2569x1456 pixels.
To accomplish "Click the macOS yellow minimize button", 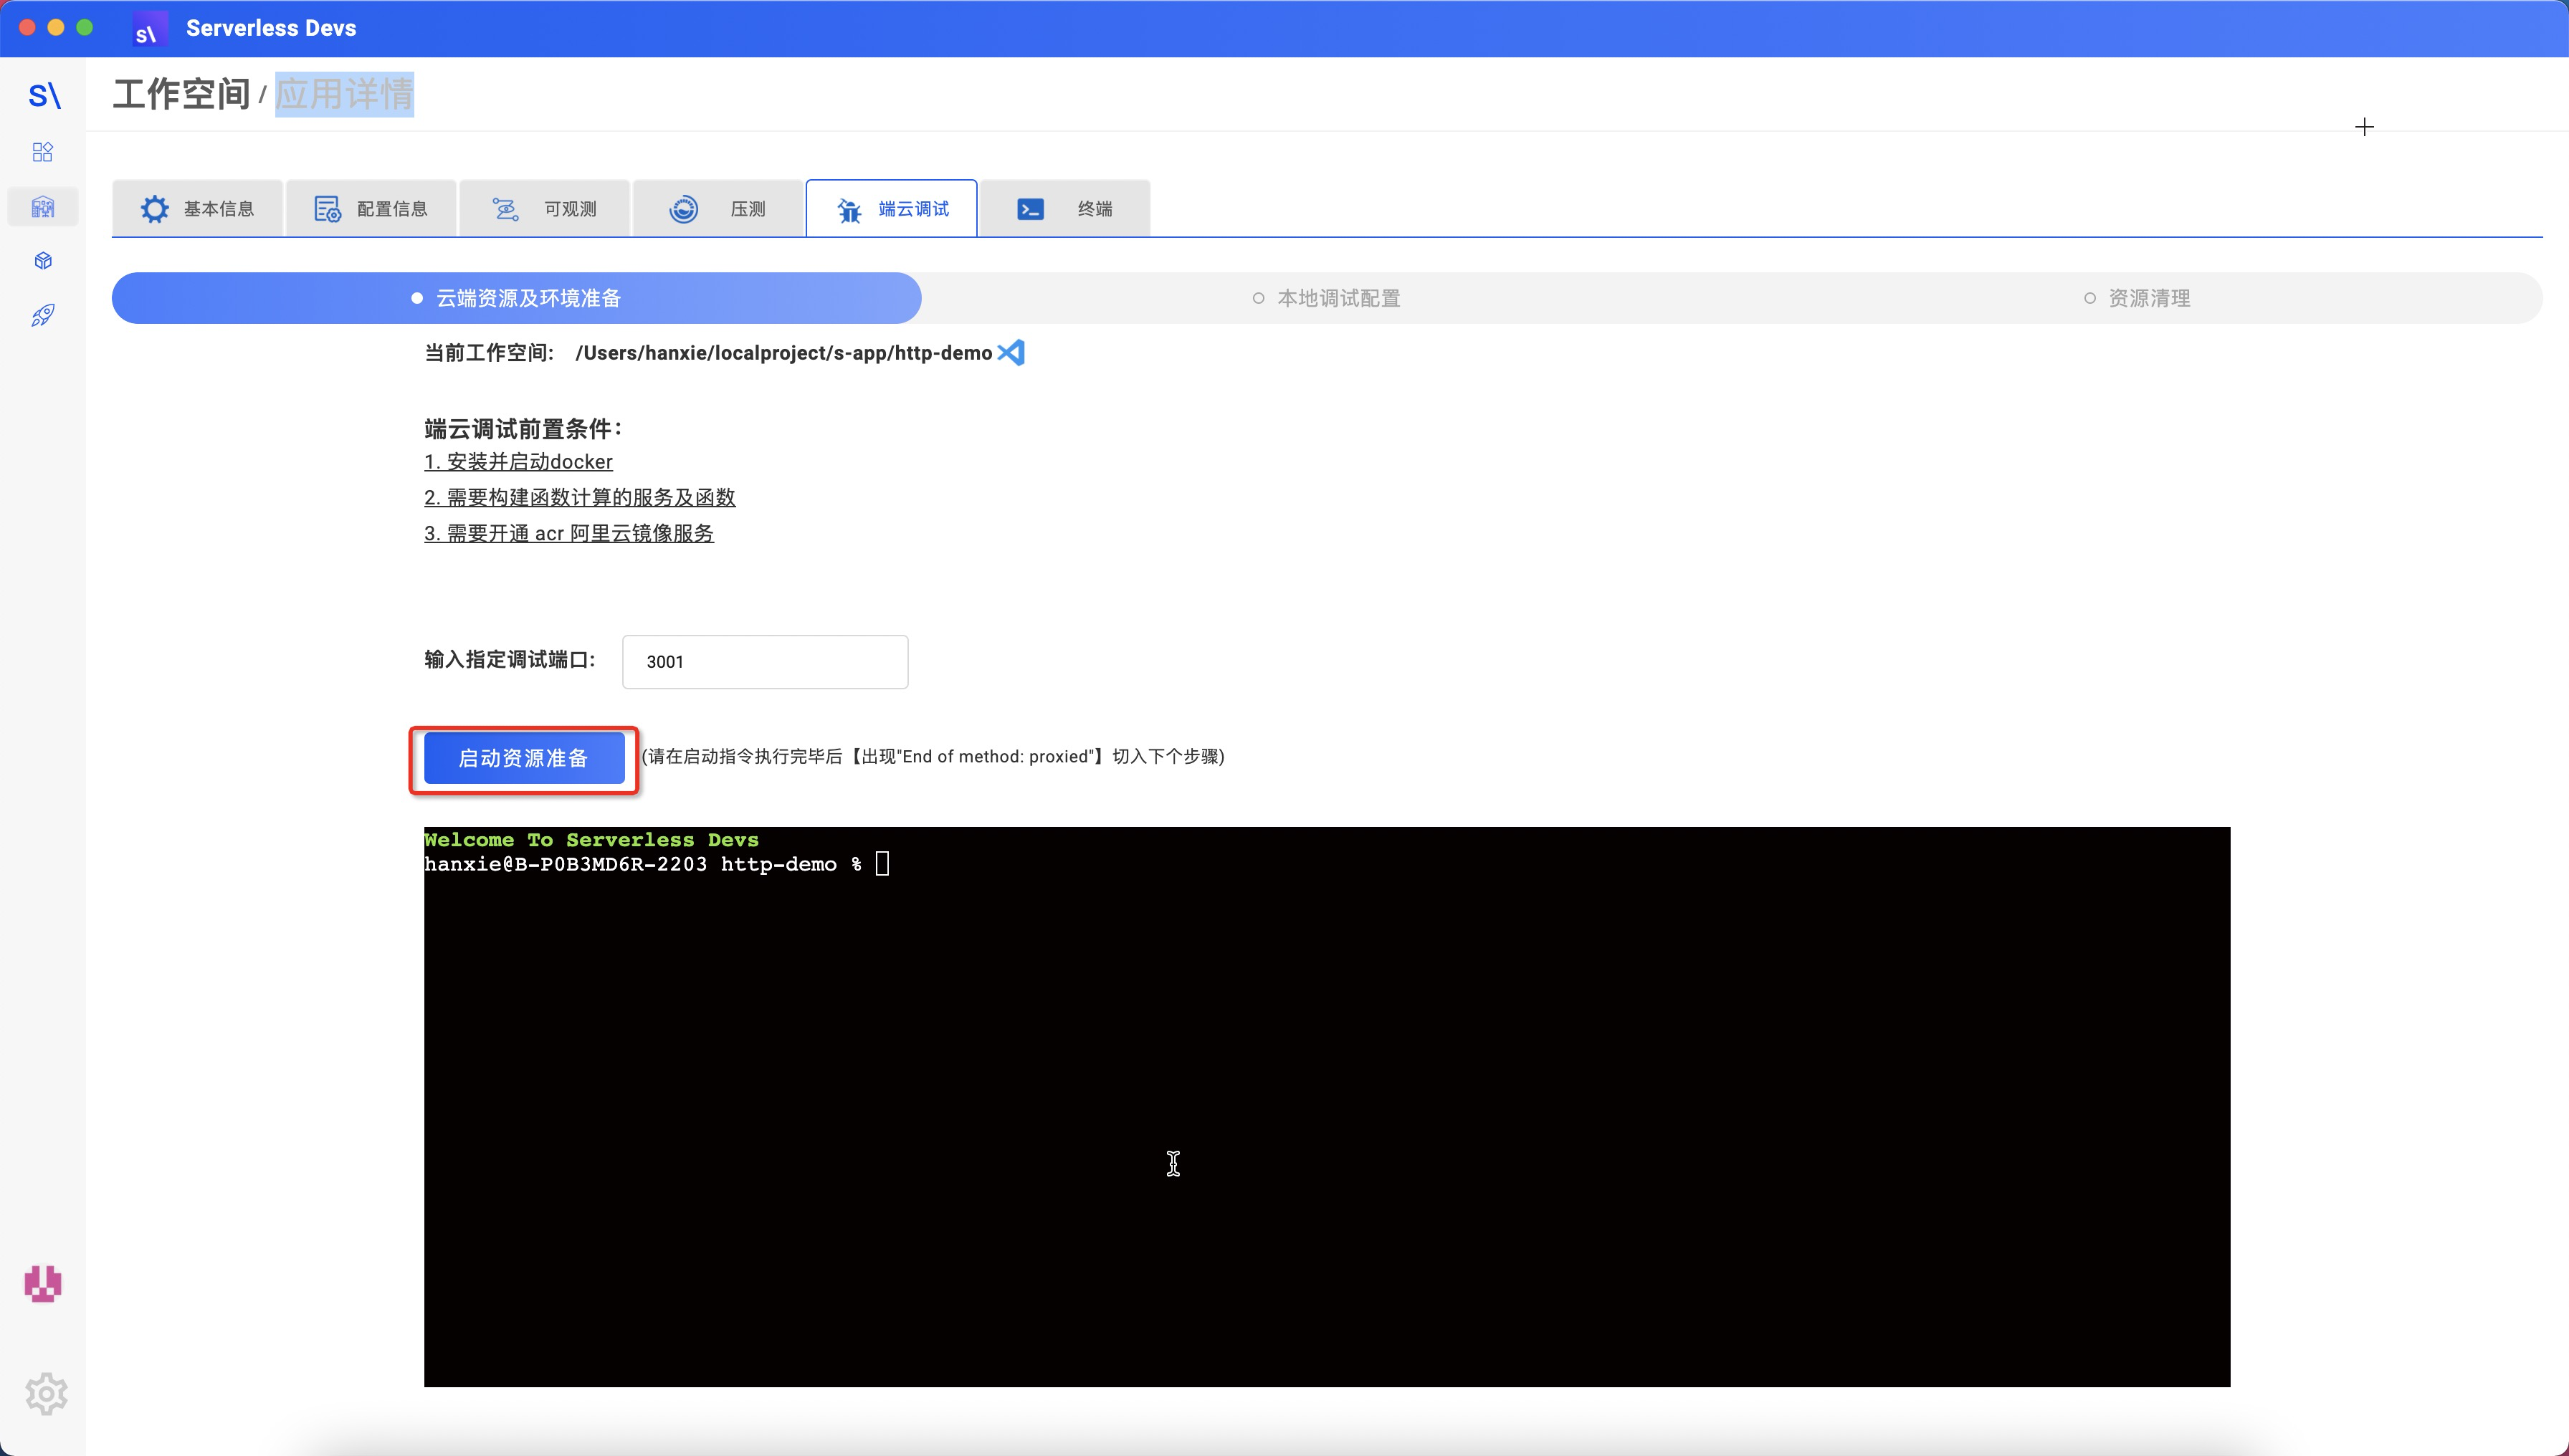I will coord(56,28).
